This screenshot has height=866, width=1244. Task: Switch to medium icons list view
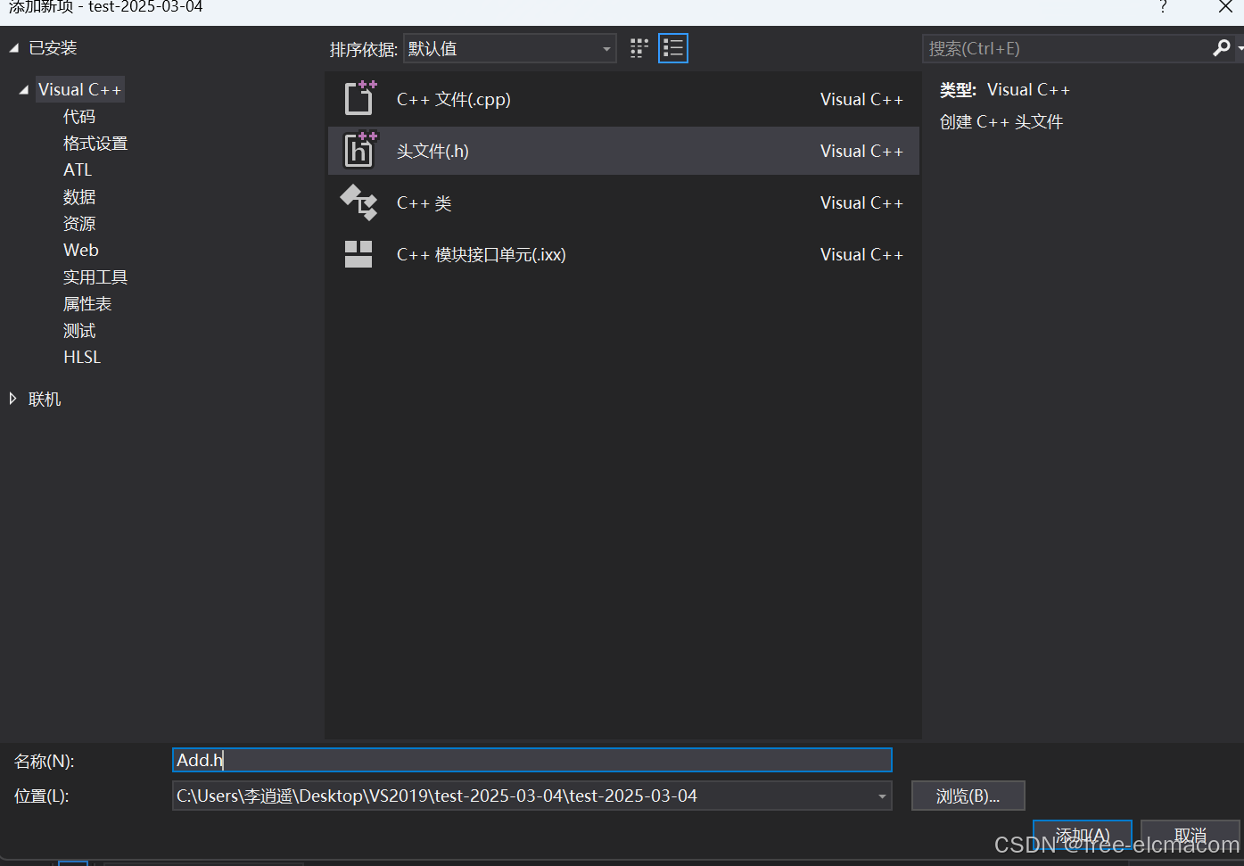673,48
